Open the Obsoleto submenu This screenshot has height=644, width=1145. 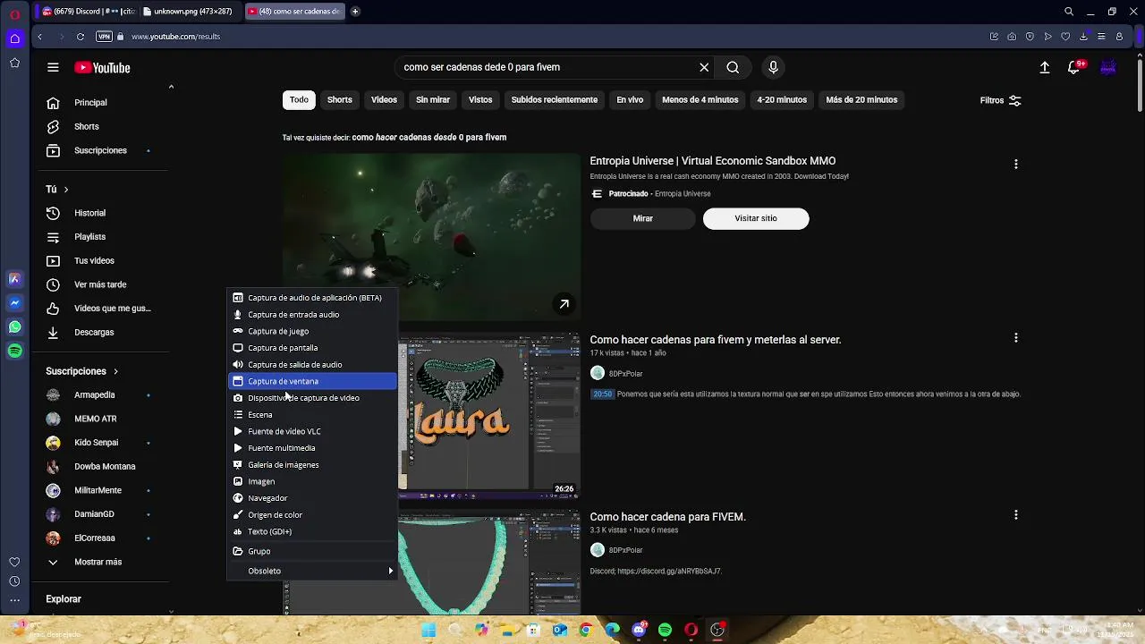[312, 571]
